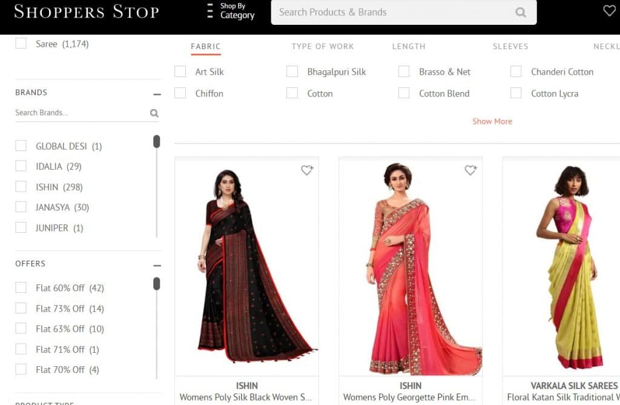Viewport: 620px width, 405px height.
Task: Open the Shop By Category menu icon
Action: [210, 11]
